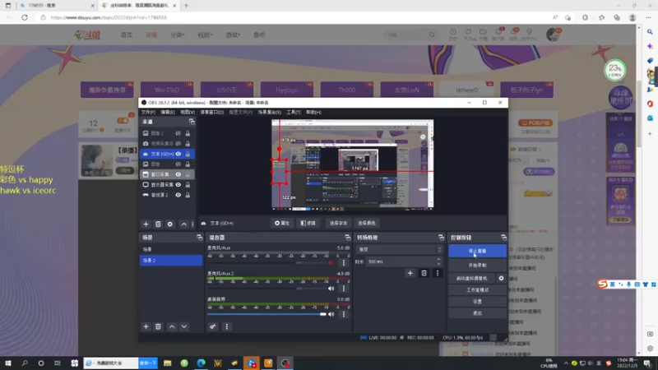The width and height of the screenshot is (658, 370).
Task: Click the OBS preview canvas thumbnail
Action: 353,164
